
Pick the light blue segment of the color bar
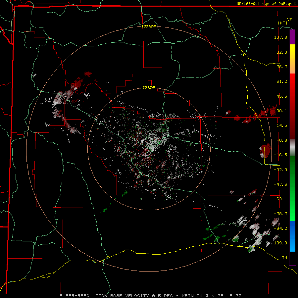(x=292, y=244)
